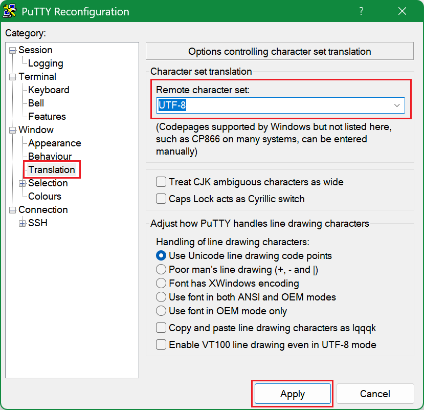This screenshot has width=424, height=410.
Task: Open the Remote character set dropdown arrow
Action: (x=397, y=105)
